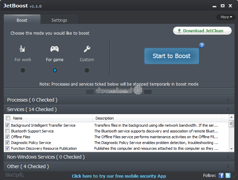Open the Facebook follow icon
Screen dimensions: 238x180
[x=221, y=176]
